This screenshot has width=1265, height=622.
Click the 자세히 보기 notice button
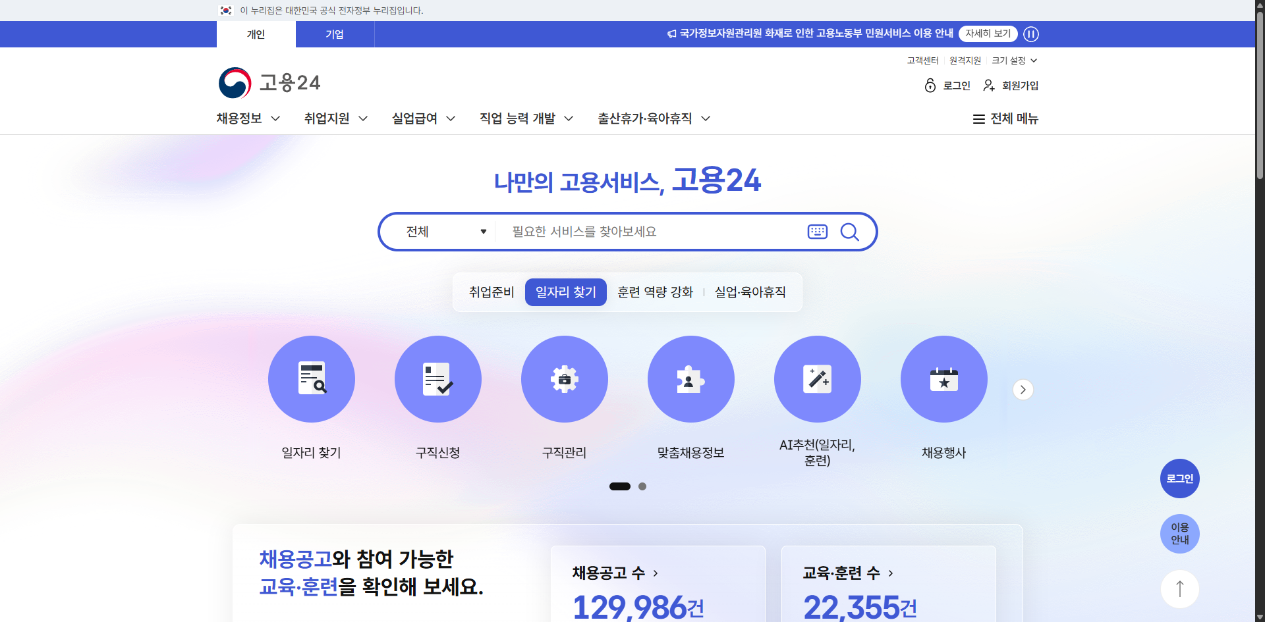pyautogui.click(x=988, y=34)
